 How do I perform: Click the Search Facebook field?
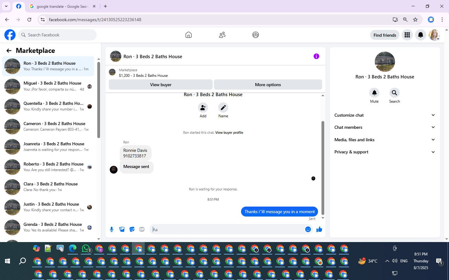[x=57, y=35]
